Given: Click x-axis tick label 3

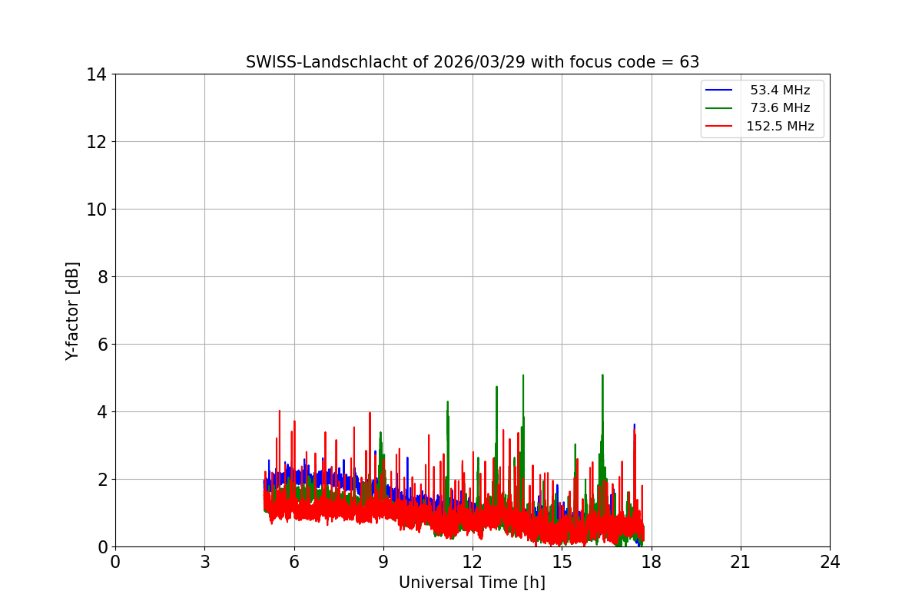Looking at the screenshot, I should [204, 561].
